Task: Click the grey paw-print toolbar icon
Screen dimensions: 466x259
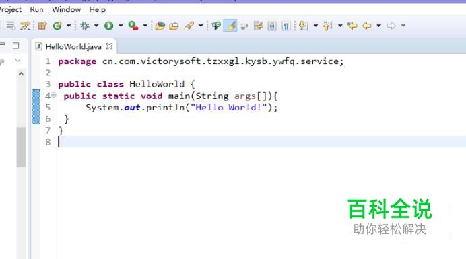Action: [244, 26]
